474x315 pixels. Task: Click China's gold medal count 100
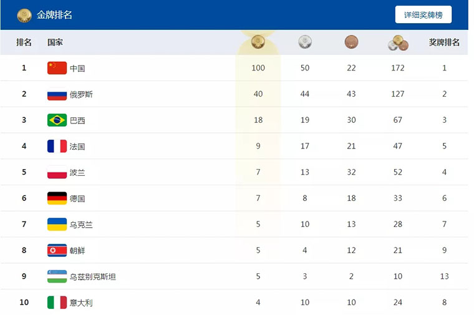coord(258,68)
